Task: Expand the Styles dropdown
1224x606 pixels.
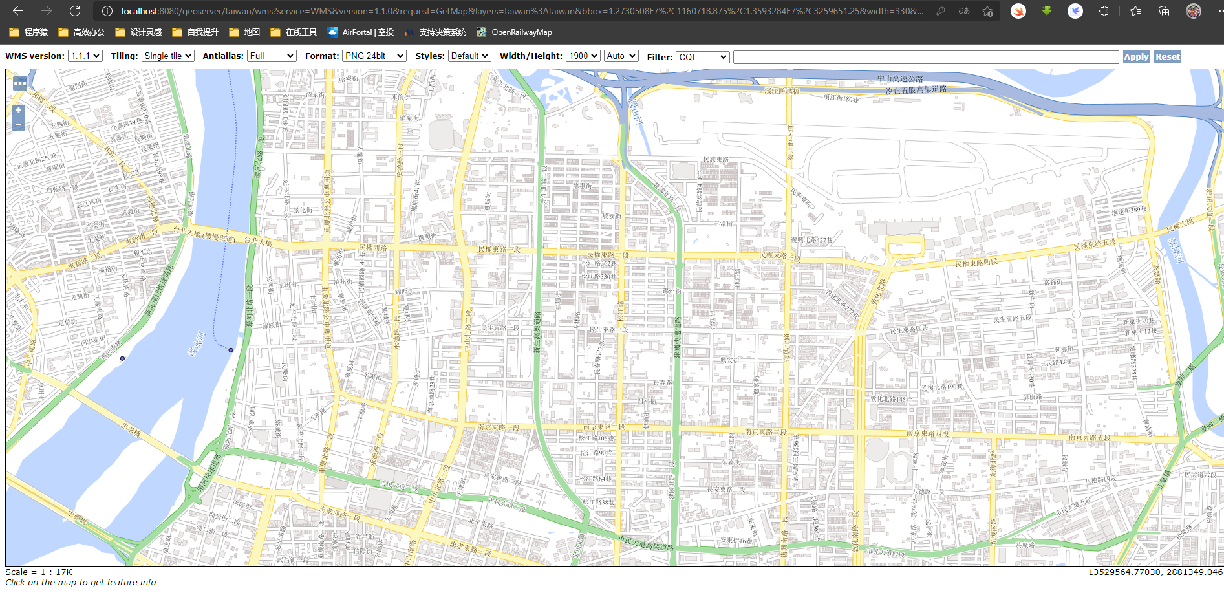Action: tap(469, 56)
